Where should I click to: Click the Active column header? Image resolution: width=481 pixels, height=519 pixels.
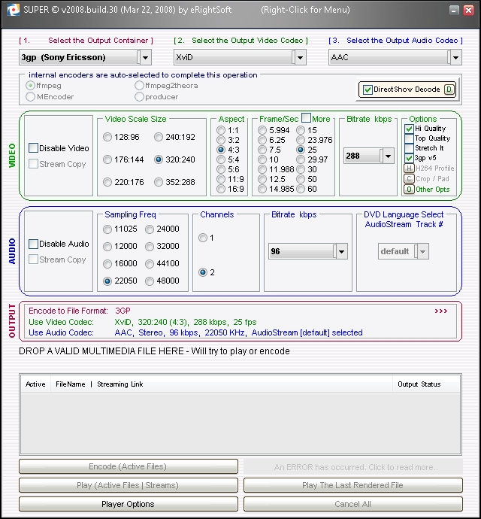tap(35, 384)
